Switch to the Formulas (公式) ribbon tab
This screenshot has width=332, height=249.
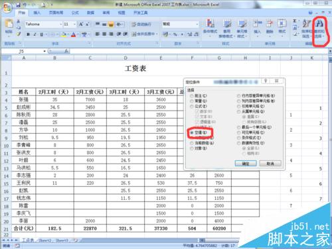tap(75, 13)
